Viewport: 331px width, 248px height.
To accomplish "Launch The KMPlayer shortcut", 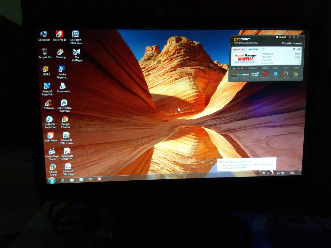I will 77,55.
